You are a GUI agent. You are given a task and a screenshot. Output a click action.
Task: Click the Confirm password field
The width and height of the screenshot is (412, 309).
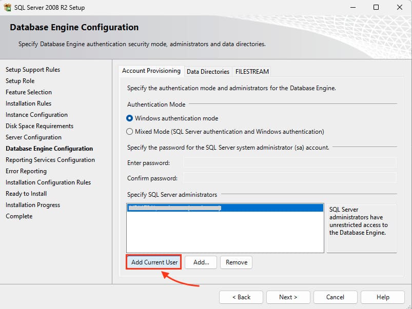[x=290, y=178]
